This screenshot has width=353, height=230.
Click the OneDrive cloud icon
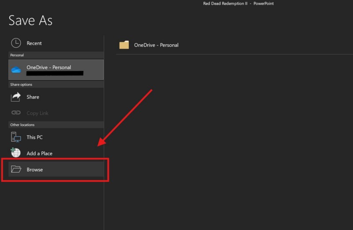(x=16, y=70)
